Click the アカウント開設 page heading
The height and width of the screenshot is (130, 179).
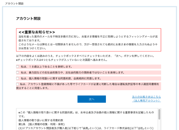click(28, 18)
